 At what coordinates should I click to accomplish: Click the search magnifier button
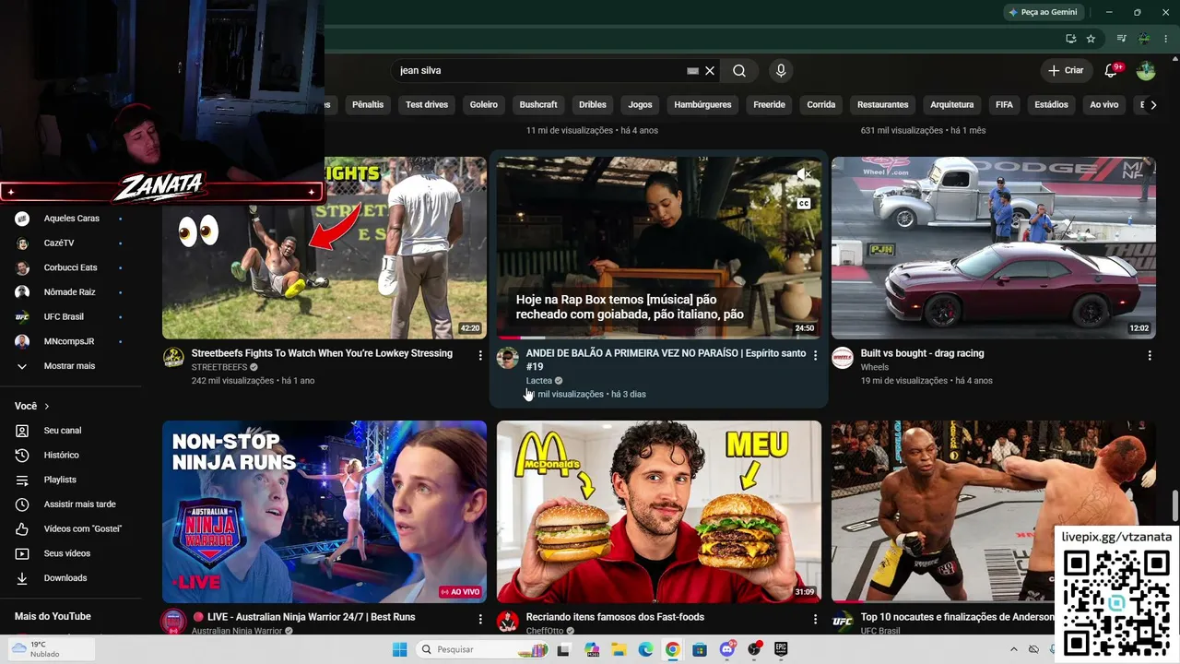739,71
